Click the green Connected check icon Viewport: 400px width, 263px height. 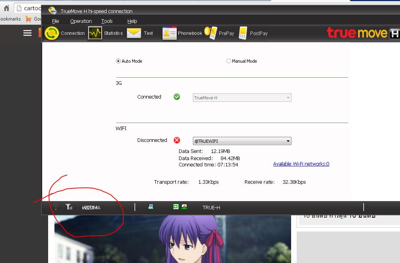(177, 97)
